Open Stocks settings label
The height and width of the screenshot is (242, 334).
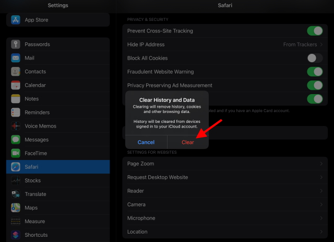[x=32, y=180]
